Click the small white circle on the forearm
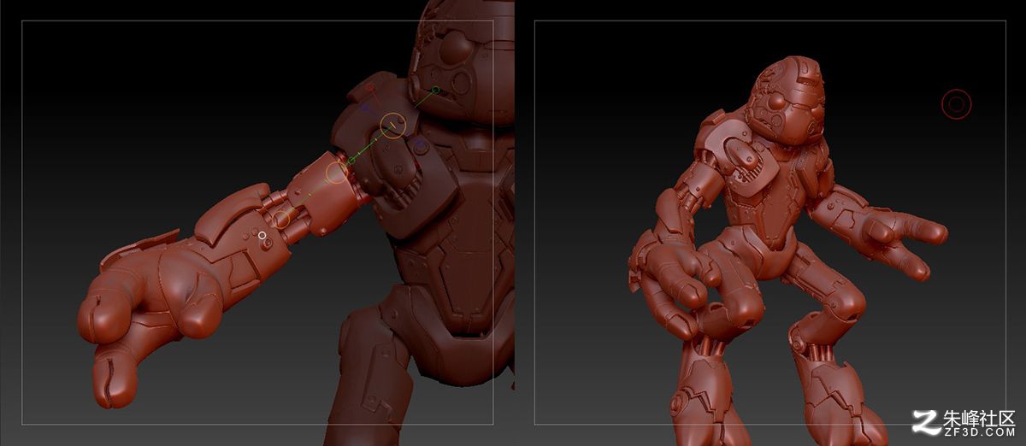The image size is (1026, 446). pyautogui.click(x=262, y=234)
